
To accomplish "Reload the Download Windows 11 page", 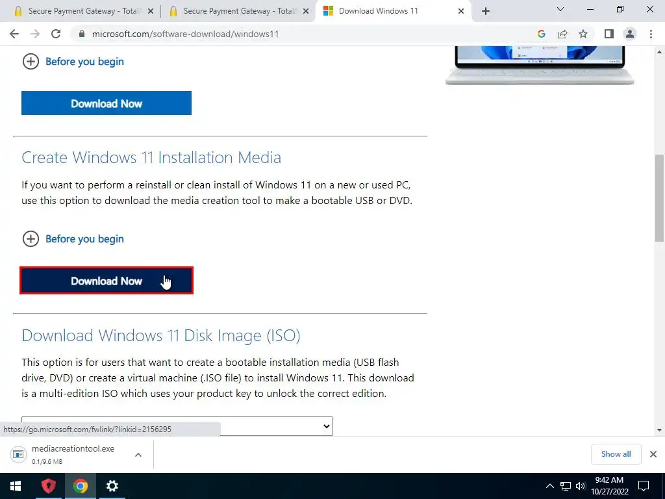I will [x=56, y=34].
